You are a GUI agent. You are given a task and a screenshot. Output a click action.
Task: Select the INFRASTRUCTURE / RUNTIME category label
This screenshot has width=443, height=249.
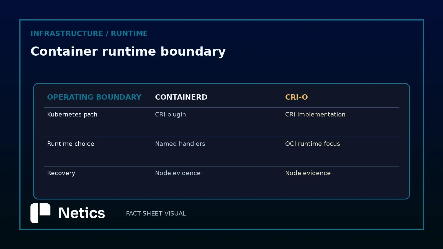click(89, 33)
